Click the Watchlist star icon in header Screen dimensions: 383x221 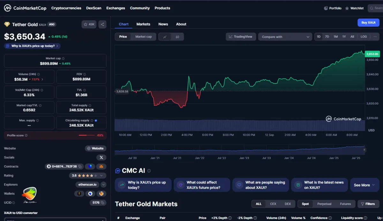click(347, 8)
